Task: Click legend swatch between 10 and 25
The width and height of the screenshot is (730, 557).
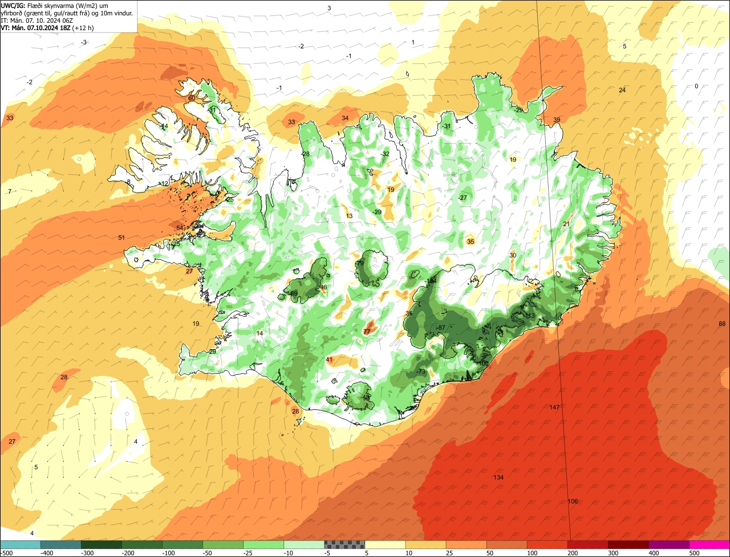Action: [x=426, y=544]
